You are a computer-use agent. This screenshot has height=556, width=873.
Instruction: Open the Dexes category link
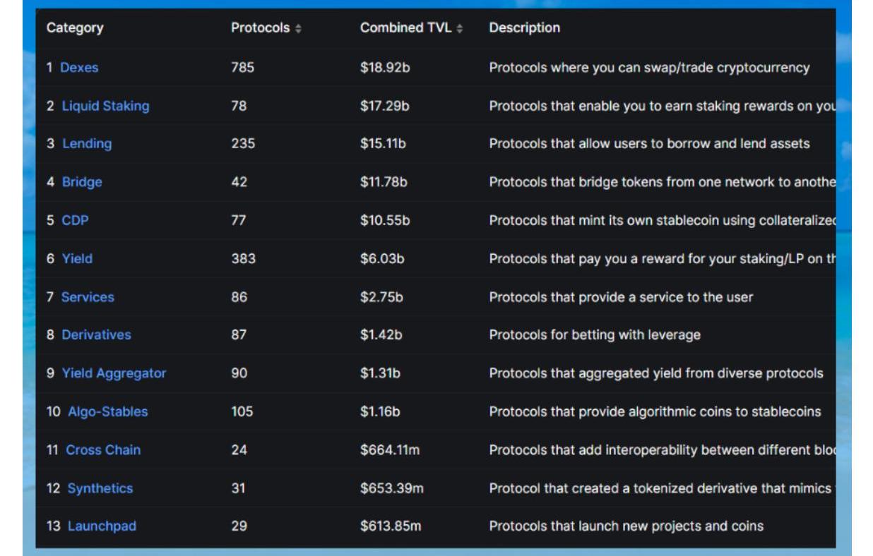tap(79, 68)
